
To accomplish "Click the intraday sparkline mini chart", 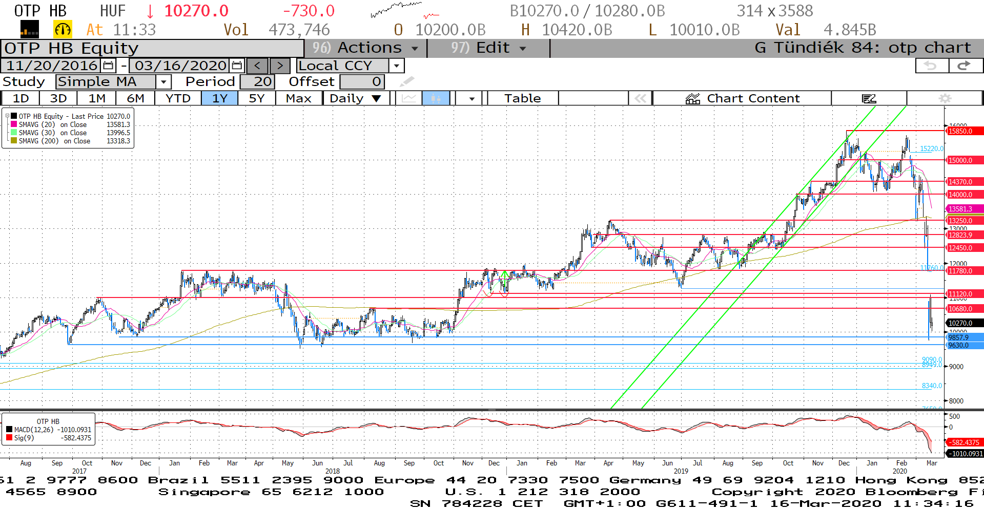I will point(404,10).
